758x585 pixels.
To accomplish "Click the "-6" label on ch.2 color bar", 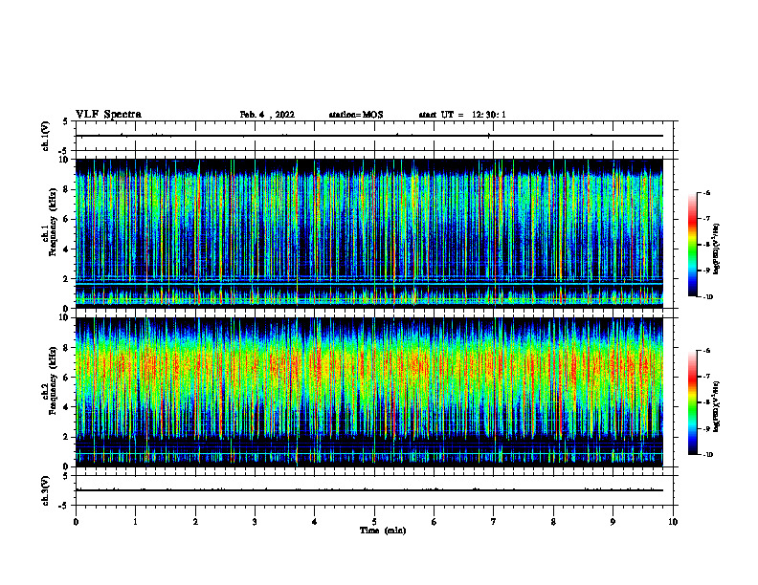I will click(x=706, y=351).
